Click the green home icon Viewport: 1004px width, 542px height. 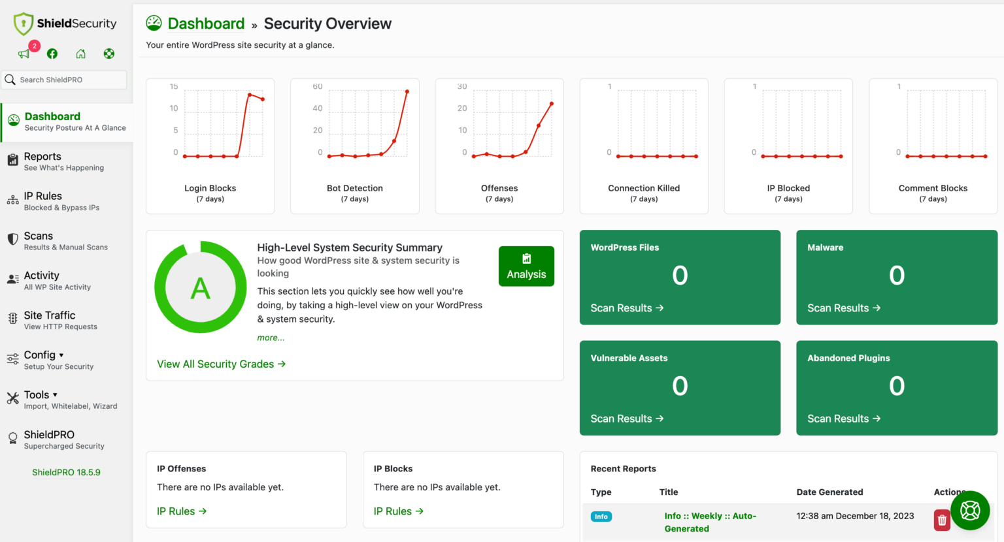[x=80, y=53]
